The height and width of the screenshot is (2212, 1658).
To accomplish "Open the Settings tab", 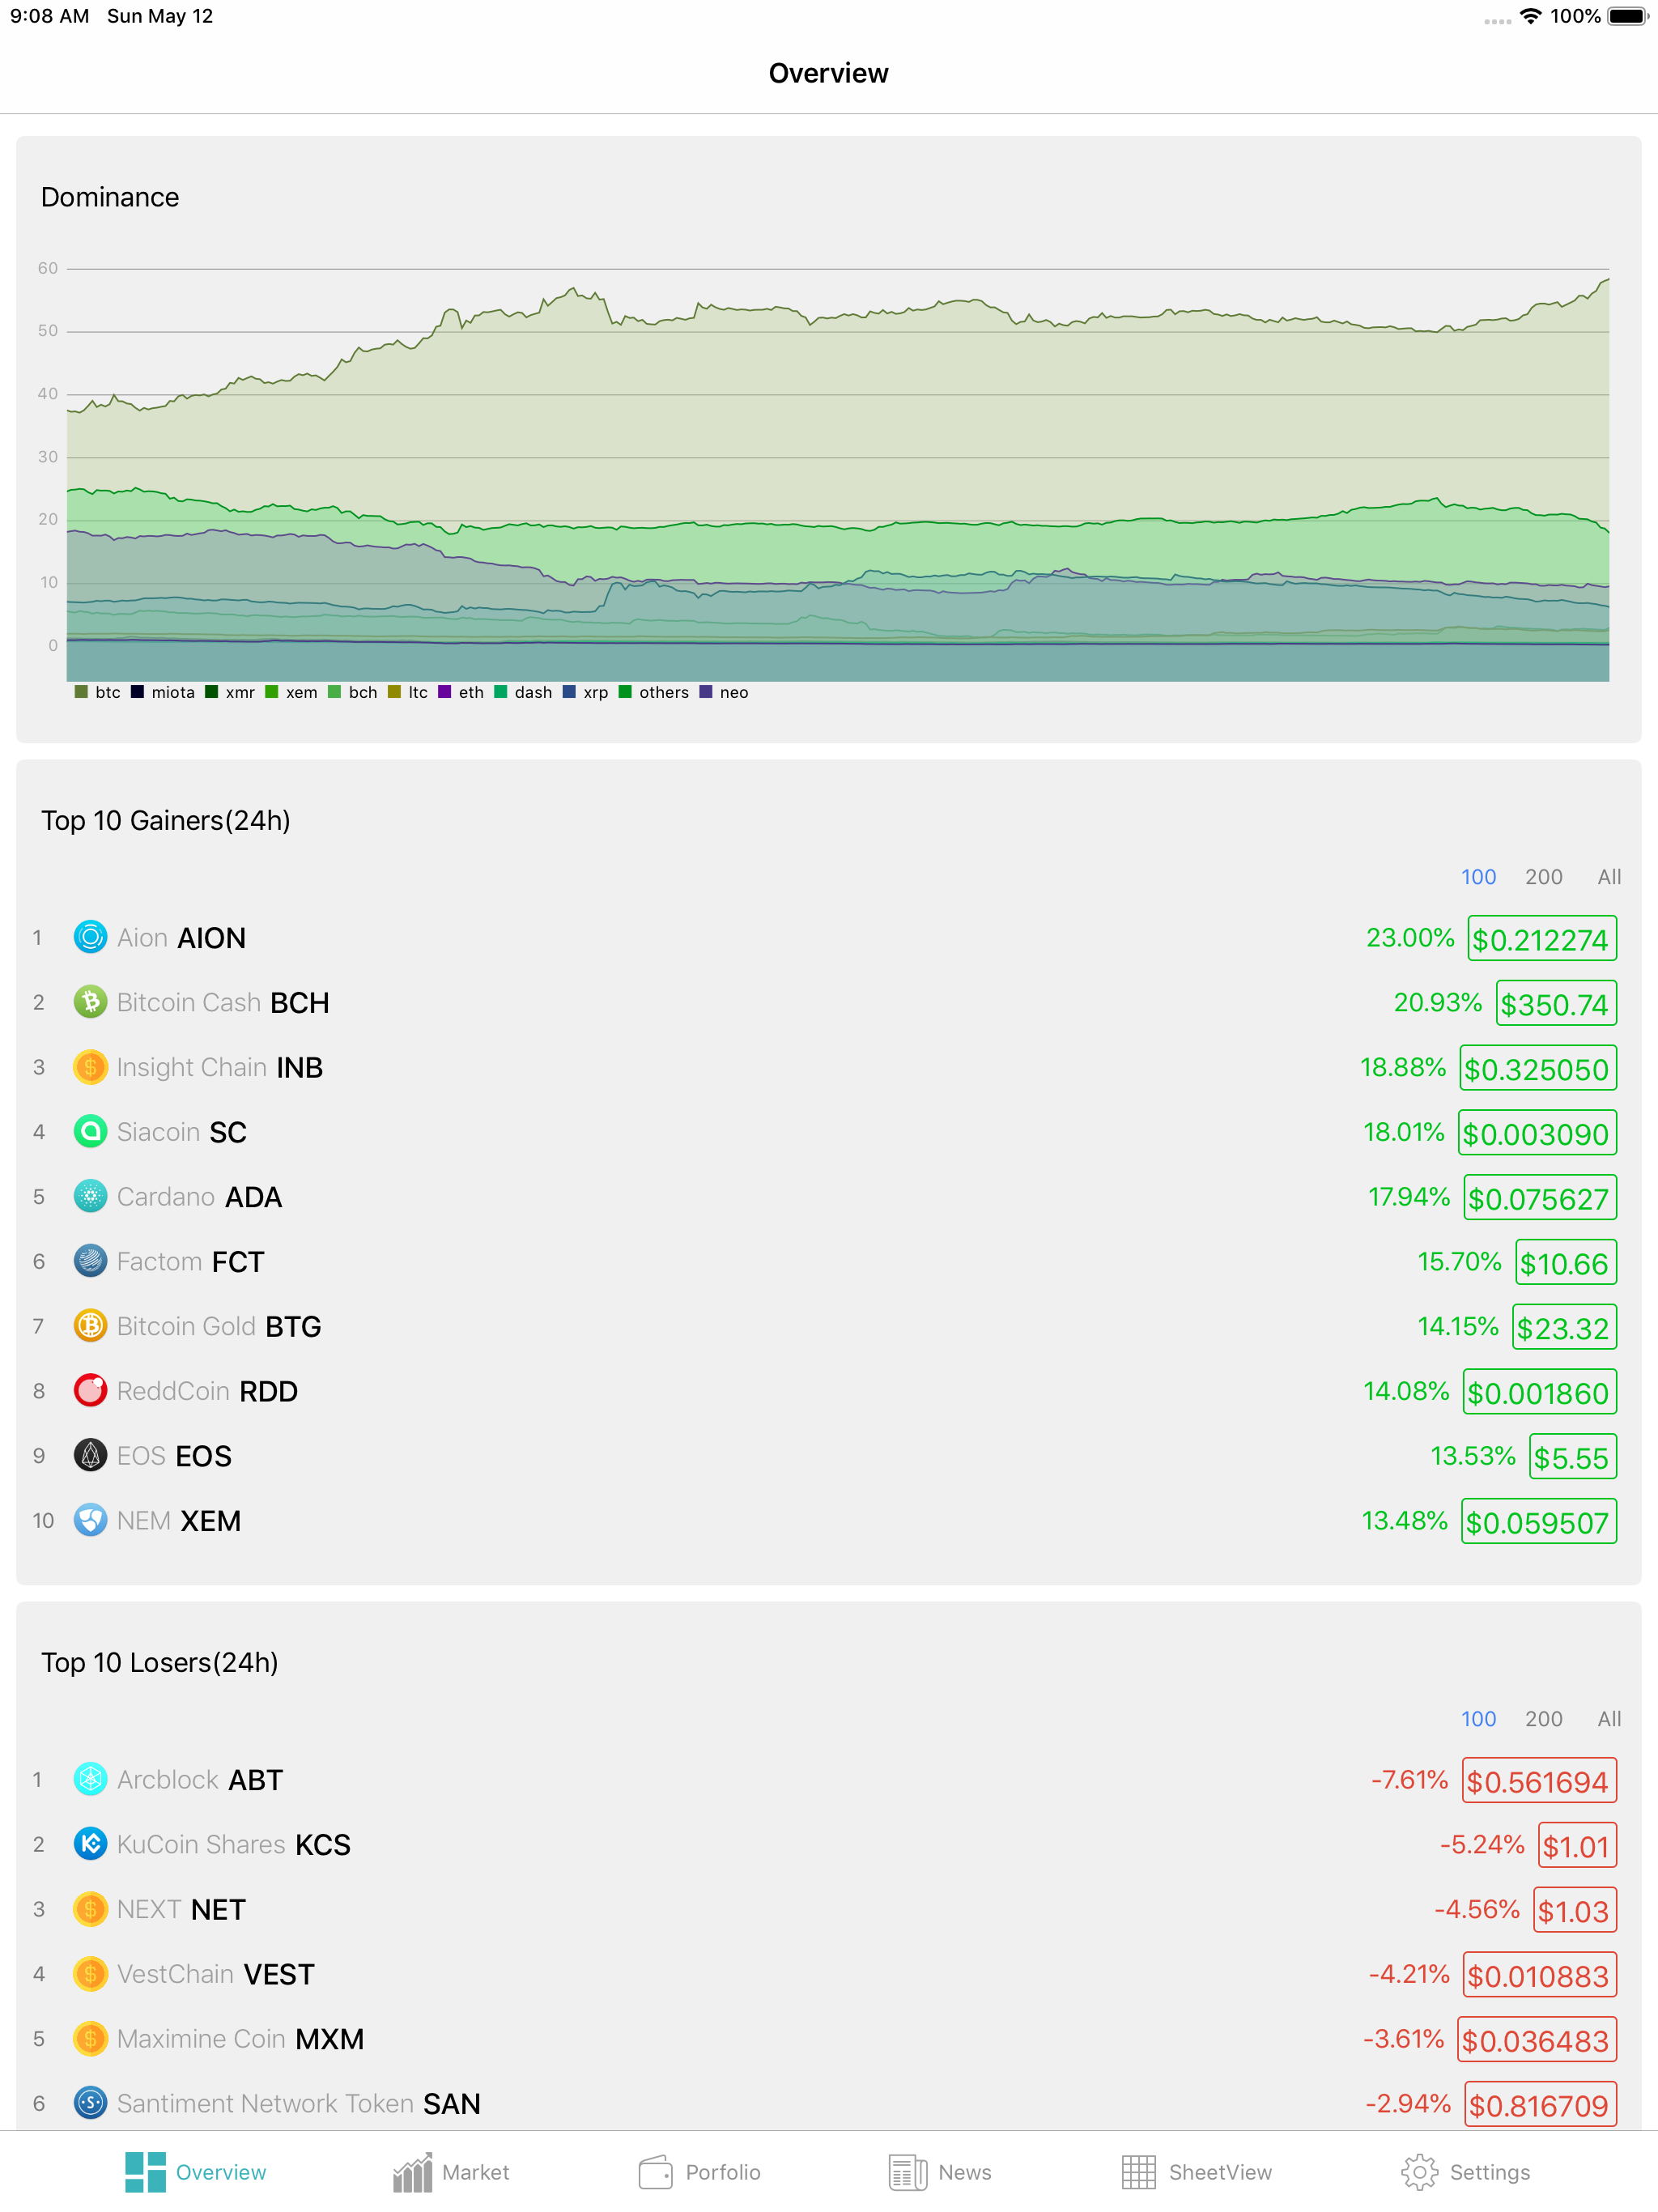I will click(x=1465, y=2172).
